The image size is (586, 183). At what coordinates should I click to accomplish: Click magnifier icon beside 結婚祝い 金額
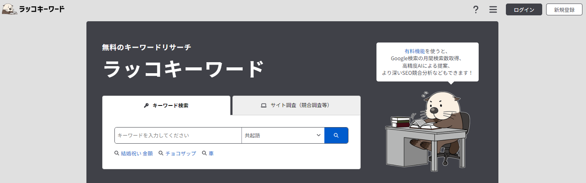click(116, 153)
